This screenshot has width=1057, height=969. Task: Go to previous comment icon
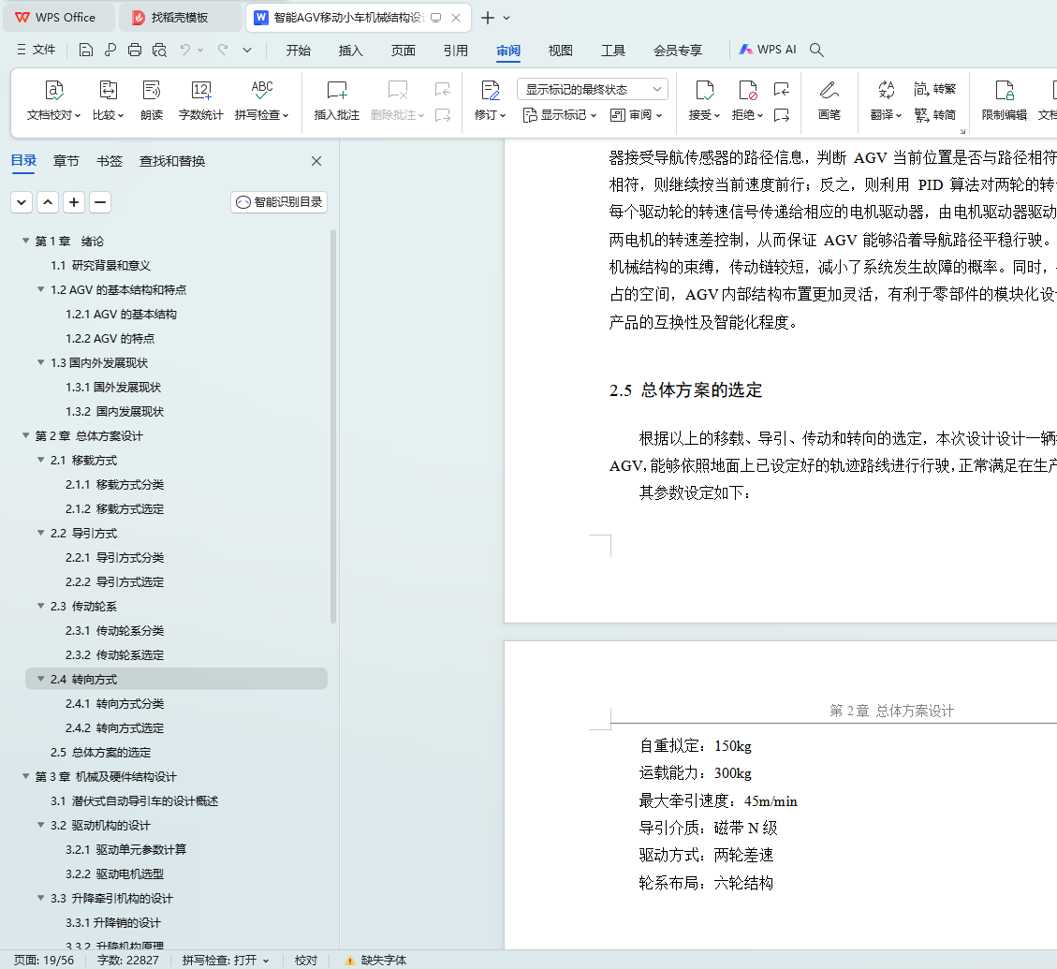pos(443,89)
